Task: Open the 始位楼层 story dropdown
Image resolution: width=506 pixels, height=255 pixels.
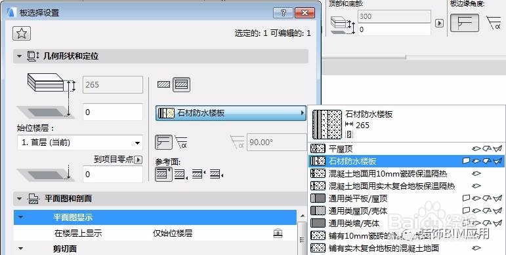Action: point(79,143)
